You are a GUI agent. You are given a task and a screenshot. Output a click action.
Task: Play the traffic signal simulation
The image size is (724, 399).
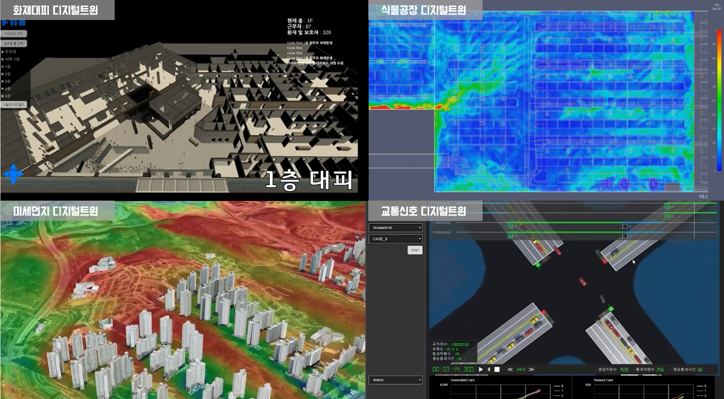tap(481, 369)
